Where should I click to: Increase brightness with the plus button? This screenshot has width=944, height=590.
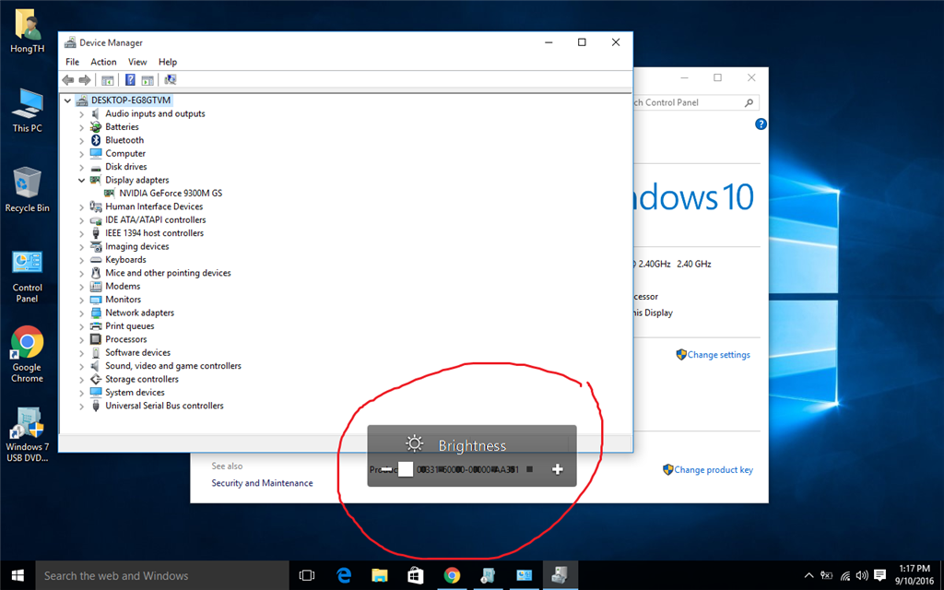558,469
